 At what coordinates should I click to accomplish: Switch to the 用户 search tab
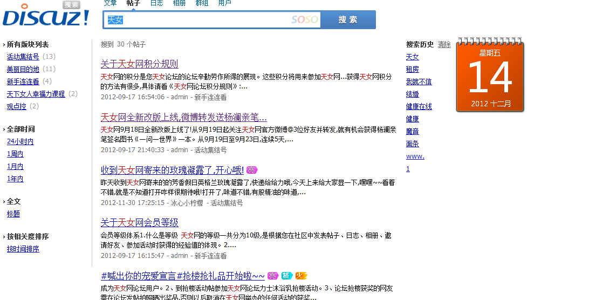[224, 3]
